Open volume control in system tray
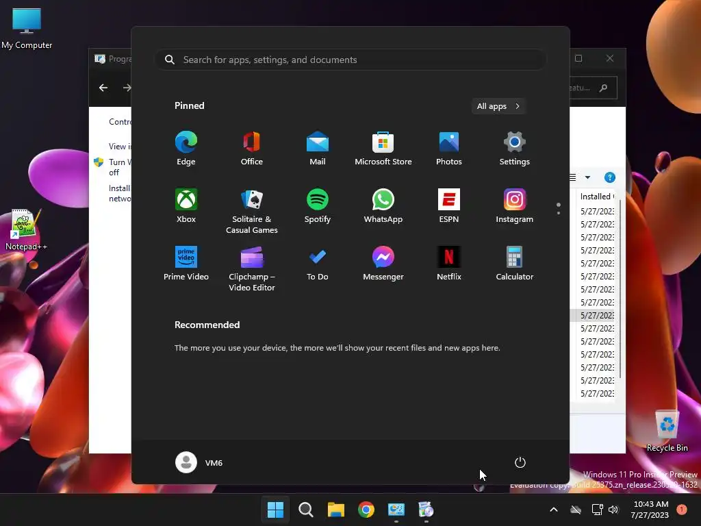701x526 pixels. click(613, 510)
